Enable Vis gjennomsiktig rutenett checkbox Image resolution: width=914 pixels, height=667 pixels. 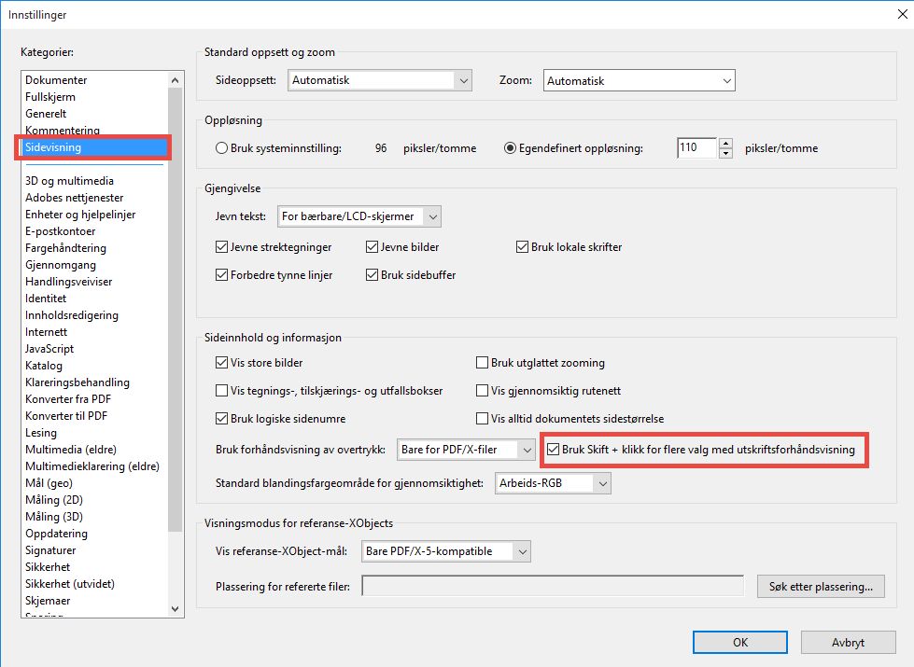point(482,391)
